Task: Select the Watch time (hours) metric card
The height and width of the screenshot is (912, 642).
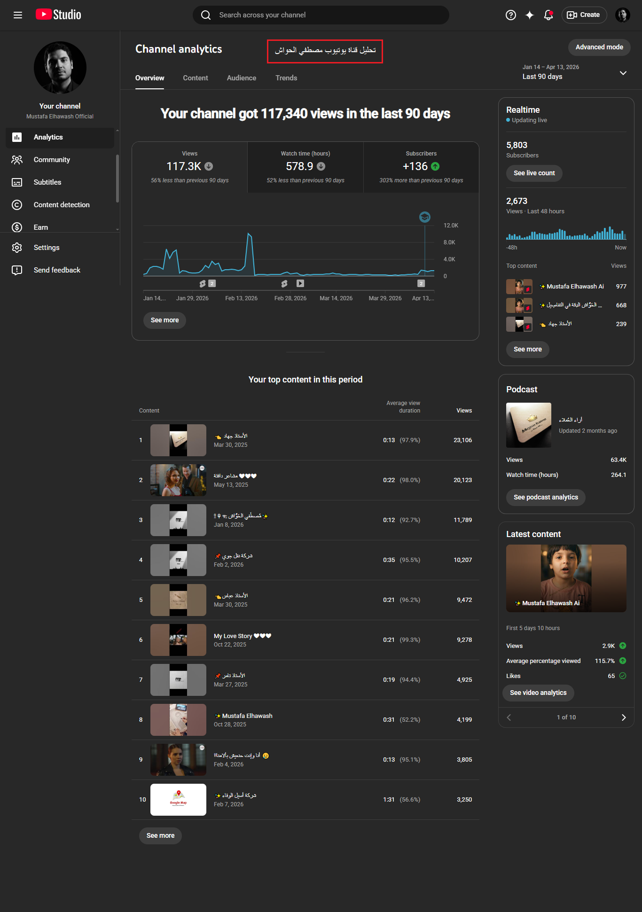Action: click(x=305, y=167)
